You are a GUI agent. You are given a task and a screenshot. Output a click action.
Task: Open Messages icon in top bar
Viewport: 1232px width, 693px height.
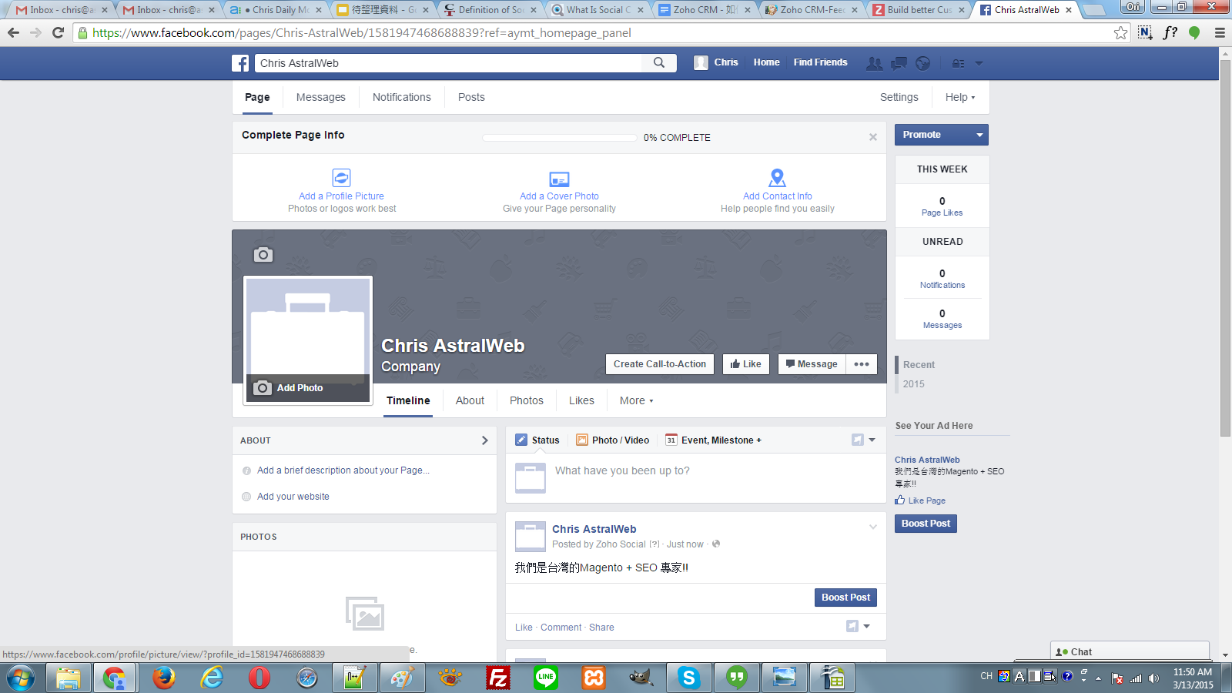899,63
